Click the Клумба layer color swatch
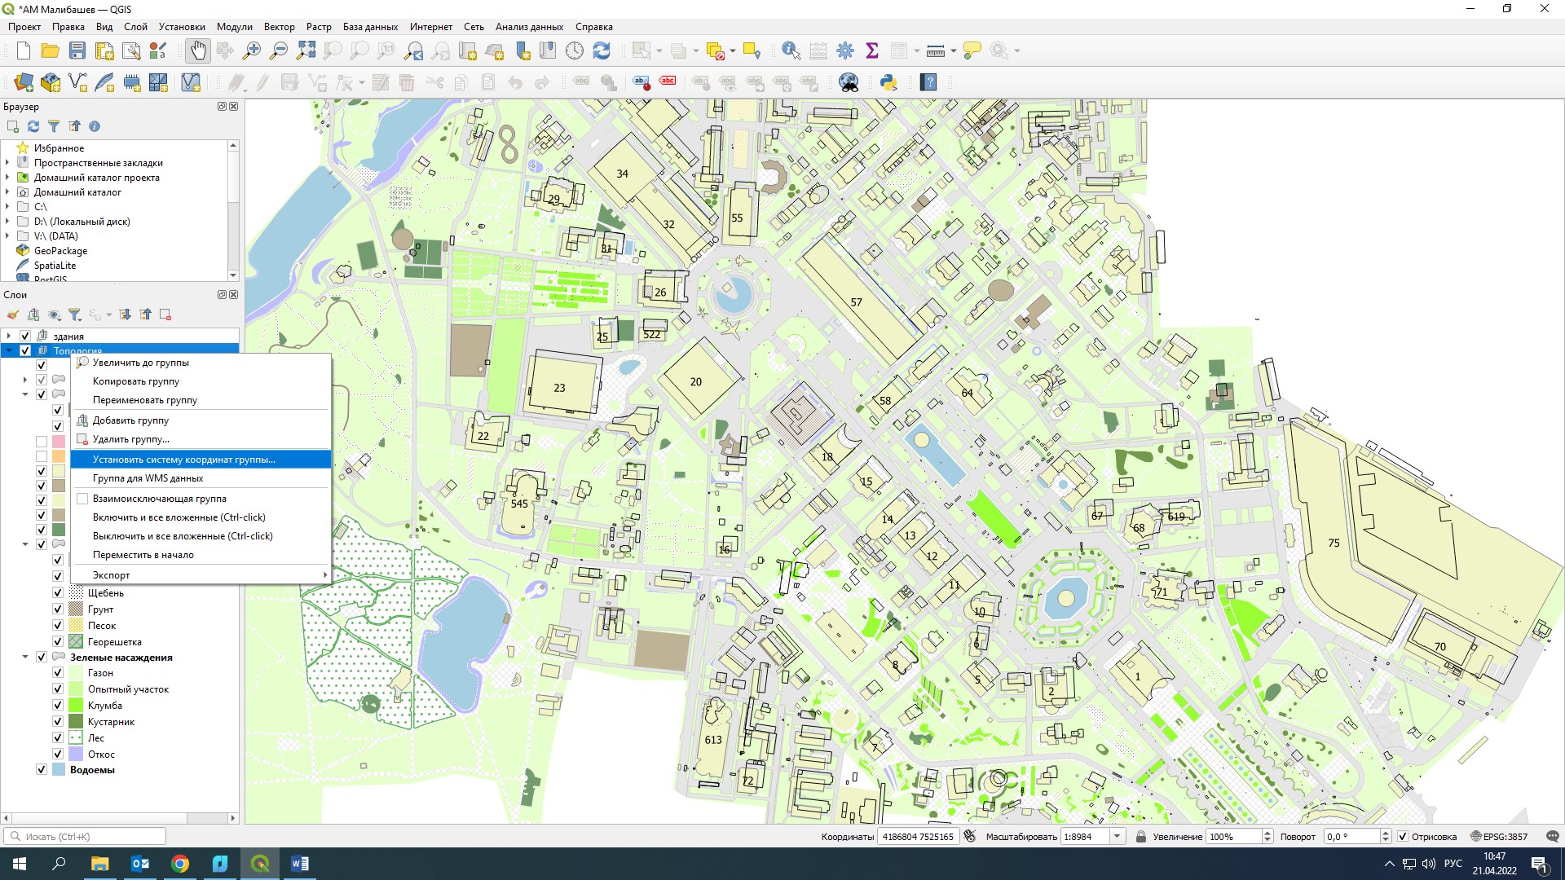The image size is (1565, 880). [76, 706]
